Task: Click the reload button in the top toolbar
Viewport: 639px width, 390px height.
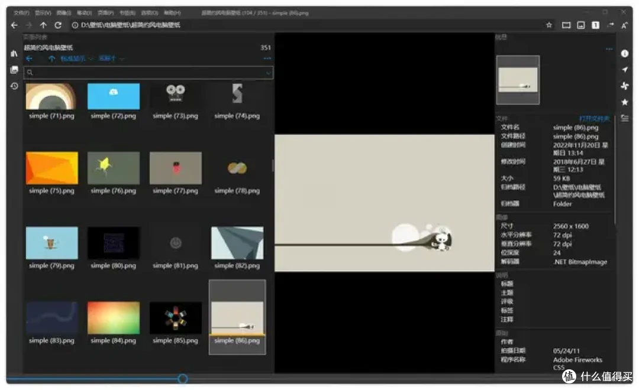Action: coord(58,25)
